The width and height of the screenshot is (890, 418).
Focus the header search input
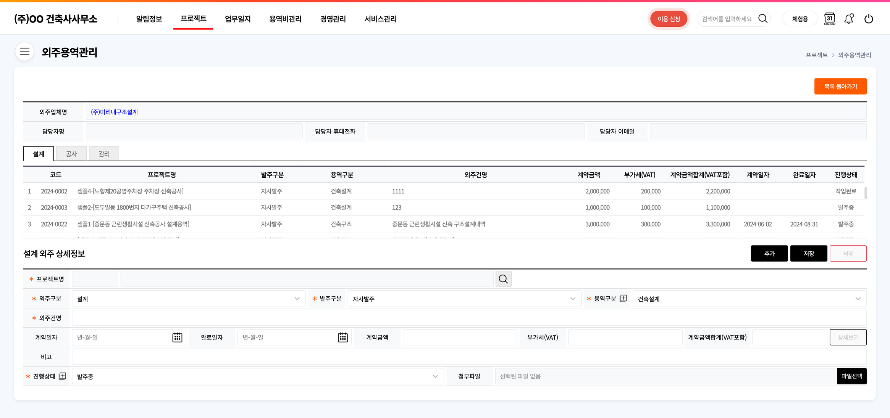pos(727,19)
